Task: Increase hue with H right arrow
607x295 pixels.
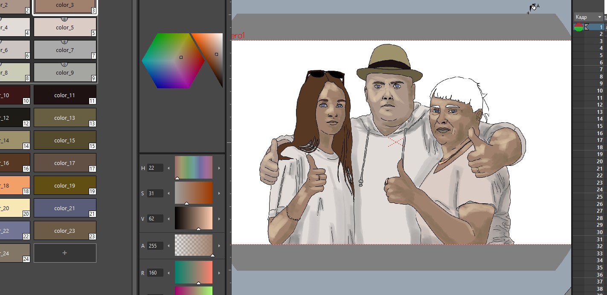Action: point(219,168)
